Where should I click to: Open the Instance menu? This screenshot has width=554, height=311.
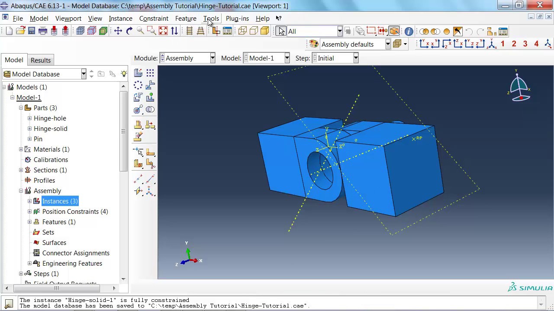120,19
